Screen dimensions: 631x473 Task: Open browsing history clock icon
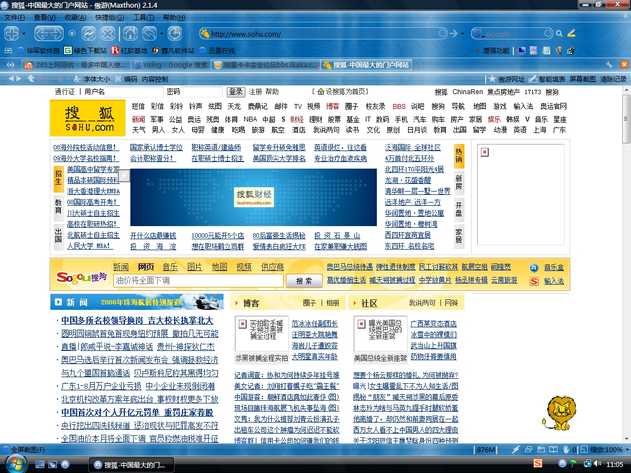coord(175,33)
